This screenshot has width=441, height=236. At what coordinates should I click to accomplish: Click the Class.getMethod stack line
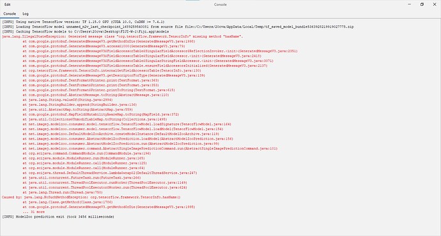coord(68,202)
